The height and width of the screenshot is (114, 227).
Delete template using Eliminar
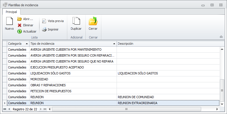26,25
